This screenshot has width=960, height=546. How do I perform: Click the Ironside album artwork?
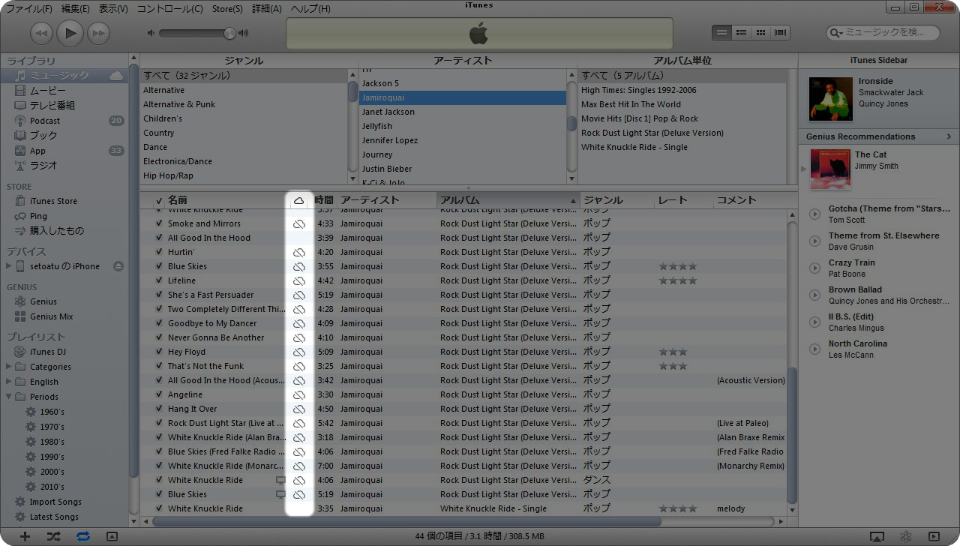click(x=831, y=99)
